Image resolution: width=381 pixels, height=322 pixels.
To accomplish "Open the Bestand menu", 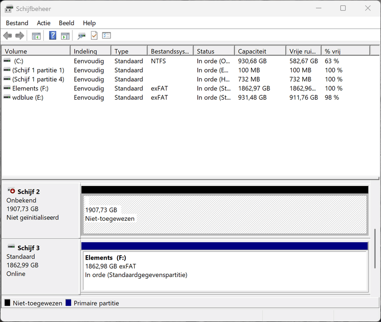I will click(x=17, y=23).
